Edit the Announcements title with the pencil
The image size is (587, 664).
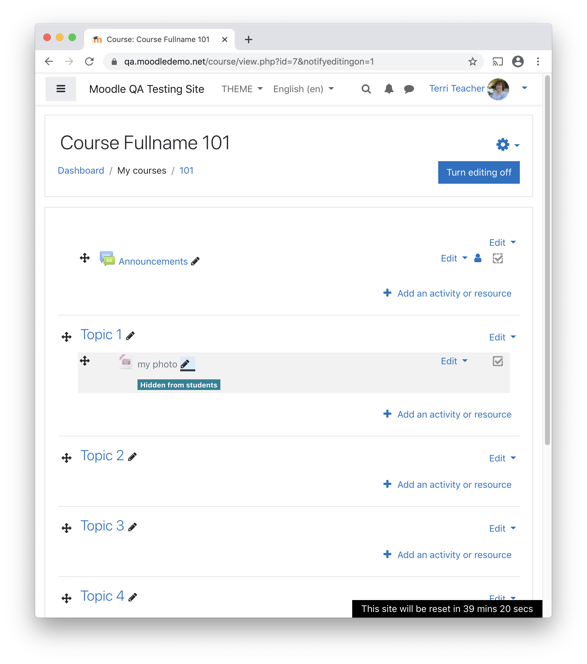pyautogui.click(x=196, y=261)
